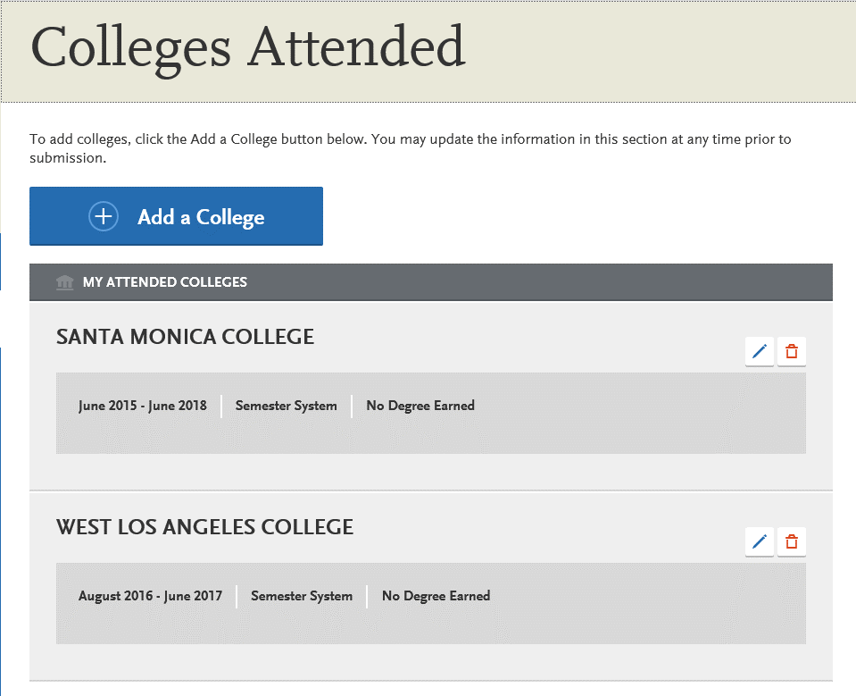Click the WEST LOS ANGELES COLLEGE heading
The height and width of the screenshot is (696, 856).
click(x=204, y=527)
